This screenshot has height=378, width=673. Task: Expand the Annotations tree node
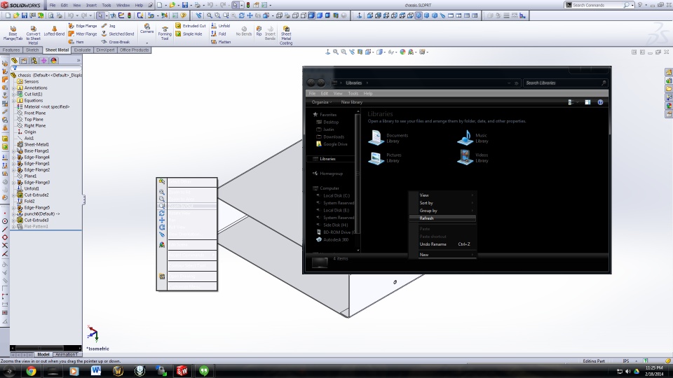(x=13, y=88)
